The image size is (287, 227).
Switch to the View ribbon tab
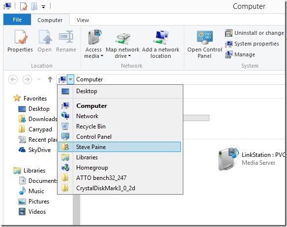click(83, 20)
